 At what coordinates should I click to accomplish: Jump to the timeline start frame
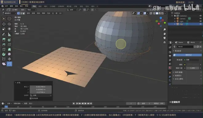[x=77, y=104]
